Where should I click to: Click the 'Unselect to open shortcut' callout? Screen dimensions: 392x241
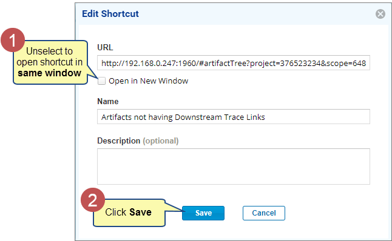50,62
